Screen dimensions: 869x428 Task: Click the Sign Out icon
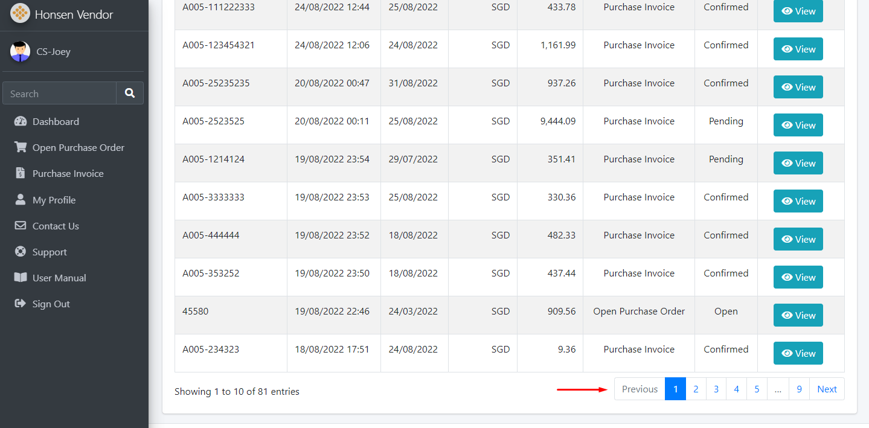[21, 304]
